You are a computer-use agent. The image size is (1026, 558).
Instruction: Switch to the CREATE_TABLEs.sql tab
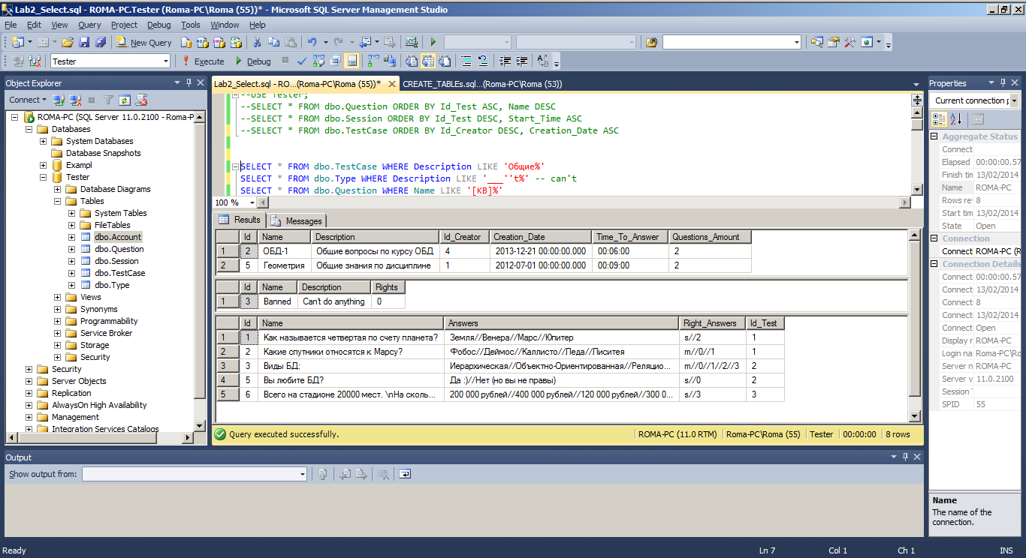click(x=482, y=84)
